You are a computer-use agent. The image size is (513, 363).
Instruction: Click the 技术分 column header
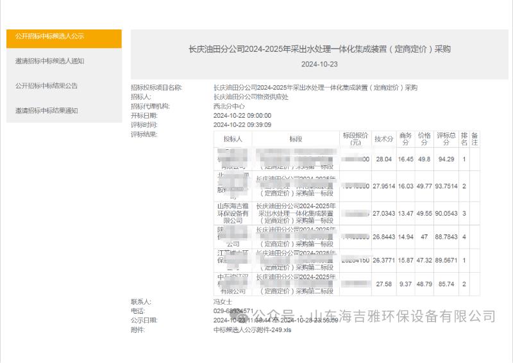point(383,139)
